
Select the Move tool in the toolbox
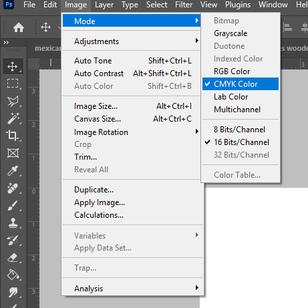13,66
